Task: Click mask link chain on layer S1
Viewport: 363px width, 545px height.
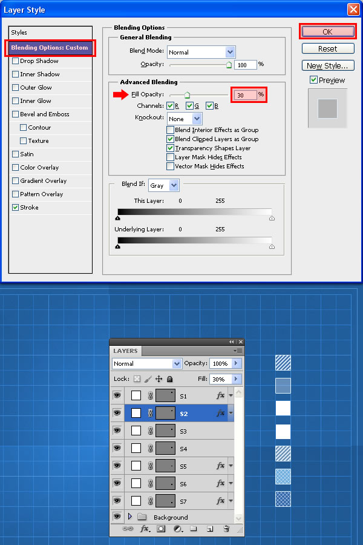Action: point(150,395)
